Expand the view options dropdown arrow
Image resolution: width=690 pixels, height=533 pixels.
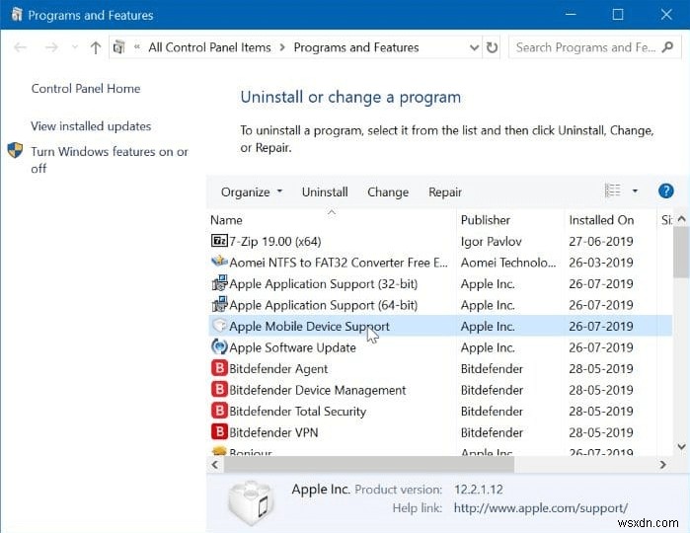pyautogui.click(x=635, y=191)
